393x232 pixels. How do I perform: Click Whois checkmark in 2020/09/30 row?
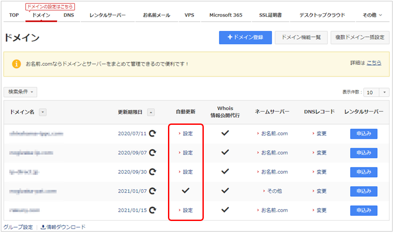[x=225, y=171]
